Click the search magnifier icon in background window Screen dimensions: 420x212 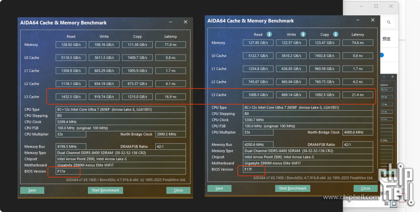tap(389, 22)
